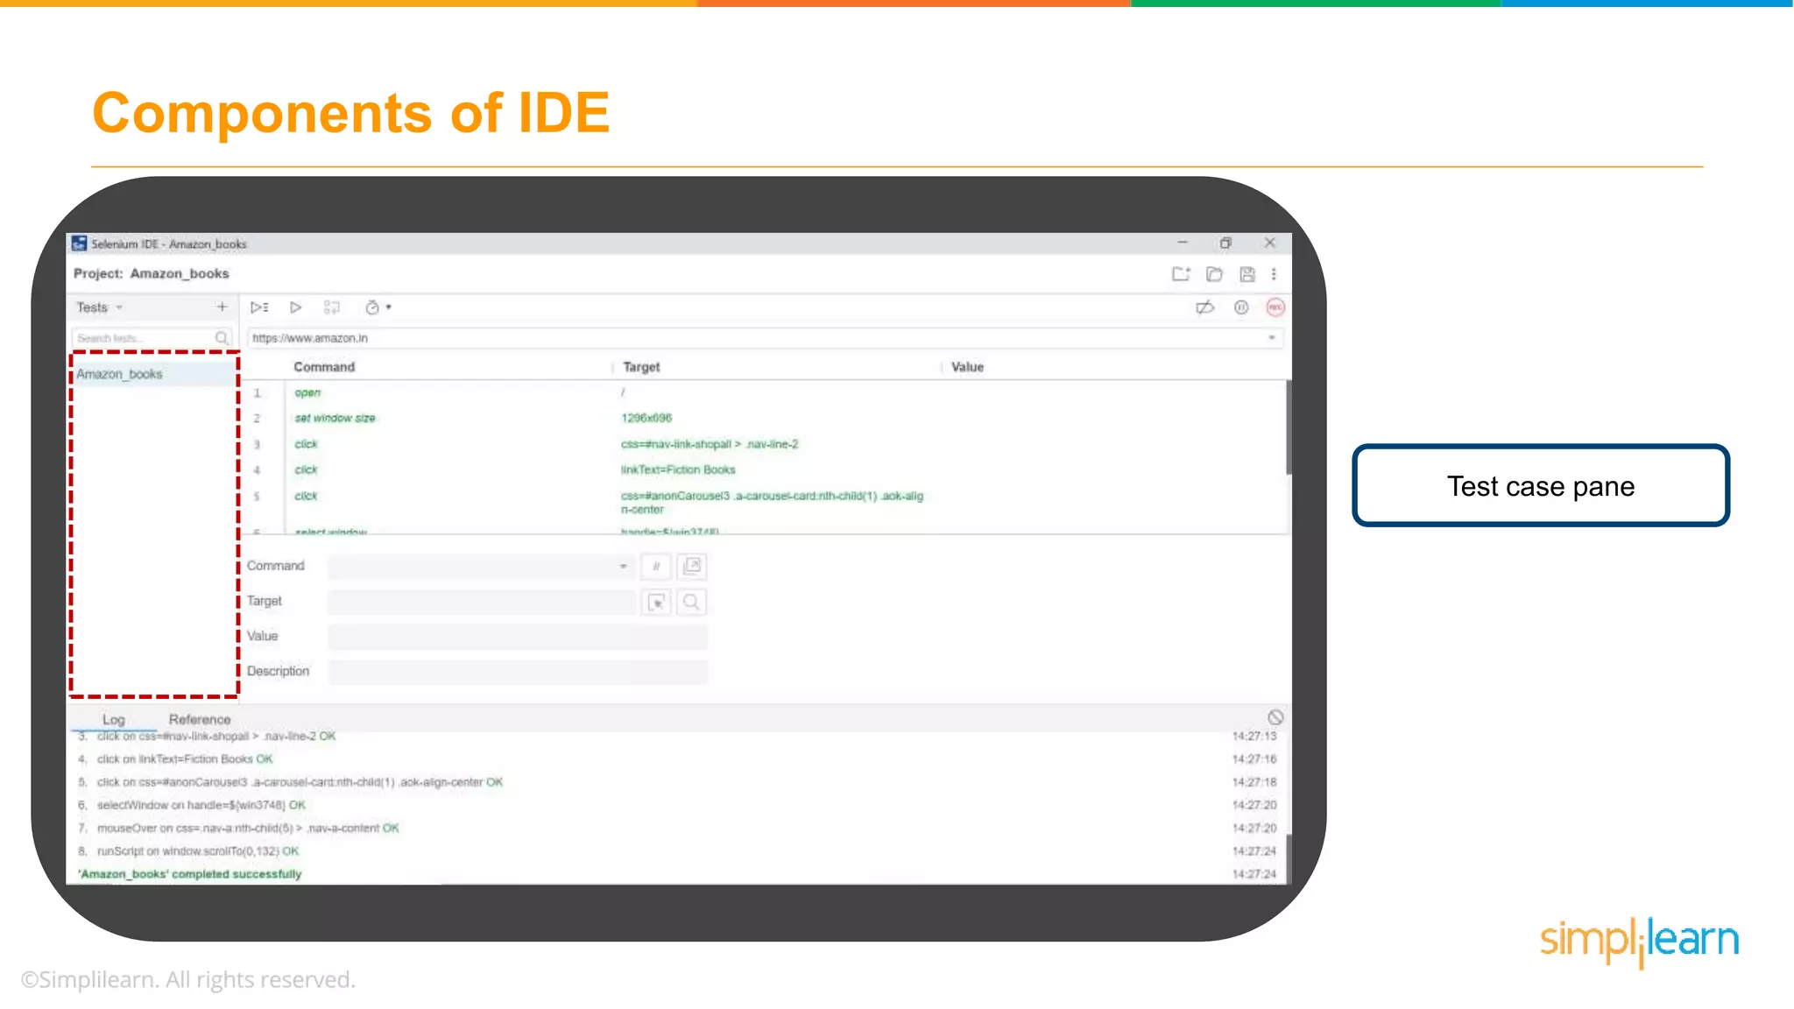The image size is (1794, 1009).
Task: Expand the speed control dropdown arrow
Action: [x=389, y=307]
